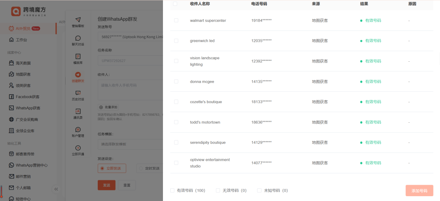Click the 重置 reset button
The height and width of the screenshot is (201, 440).
pyautogui.click(x=127, y=185)
